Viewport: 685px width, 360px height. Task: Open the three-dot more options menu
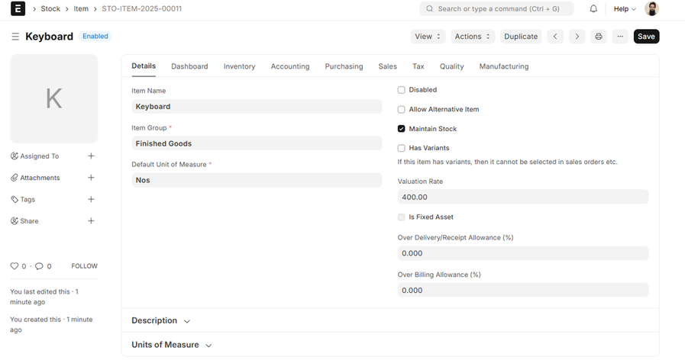point(620,37)
